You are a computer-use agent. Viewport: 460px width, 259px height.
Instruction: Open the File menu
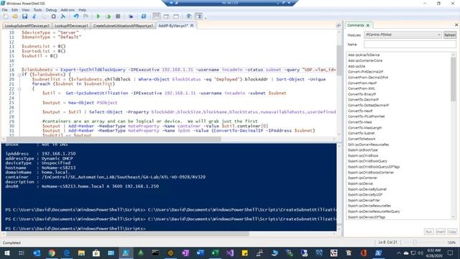5,10
